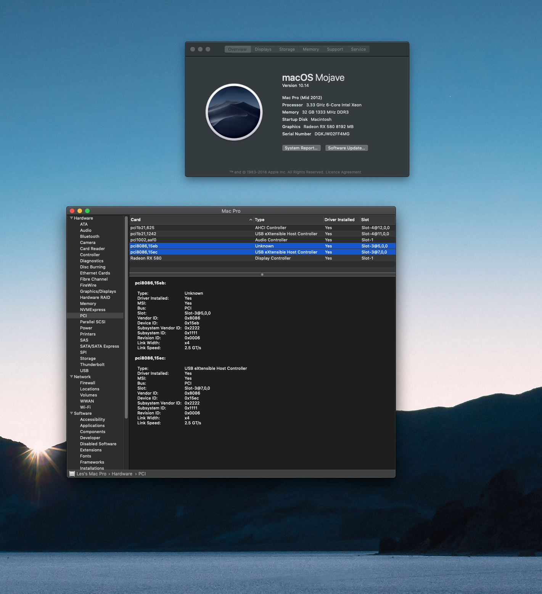Viewport: 542px width, 594px height.
Task: Click Hardware in the path bar
Action: pos(122,474)
